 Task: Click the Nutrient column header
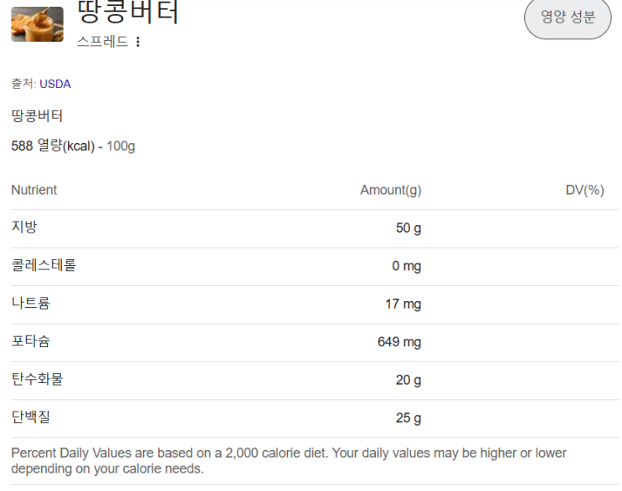(x=34, y=190)
